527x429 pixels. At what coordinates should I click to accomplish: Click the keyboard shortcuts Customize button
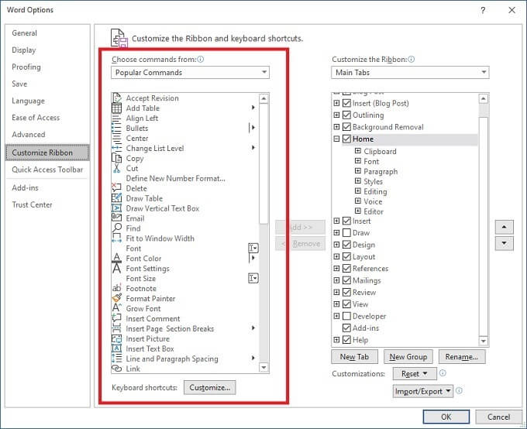coord(210,387)
